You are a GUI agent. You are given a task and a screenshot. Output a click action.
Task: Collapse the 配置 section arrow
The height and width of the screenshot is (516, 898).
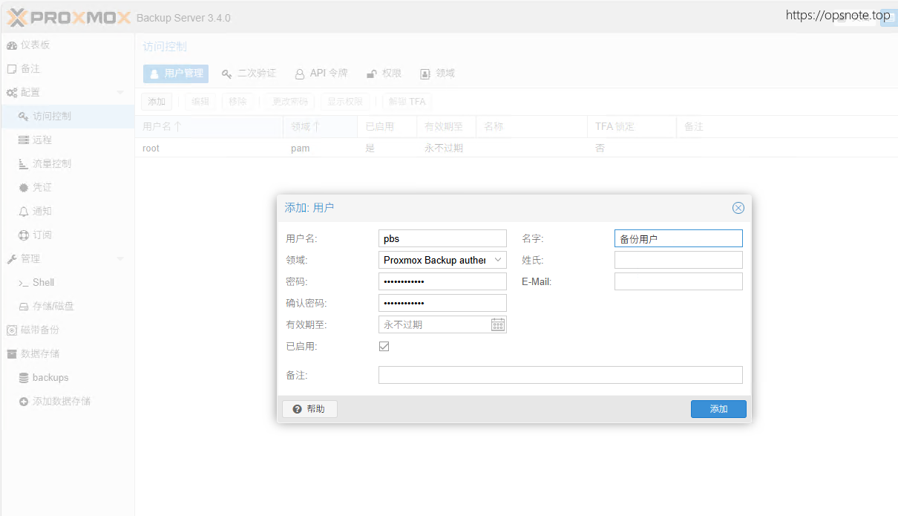click(x=121, y=93)
